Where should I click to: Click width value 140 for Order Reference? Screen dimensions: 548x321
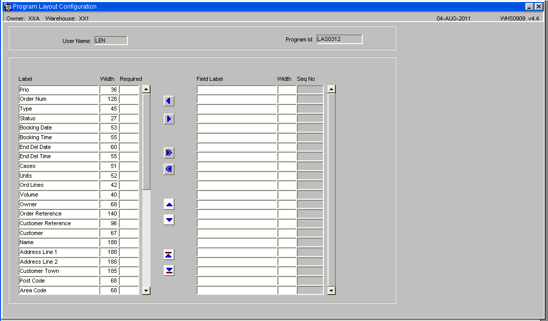[x=109, y=213]
